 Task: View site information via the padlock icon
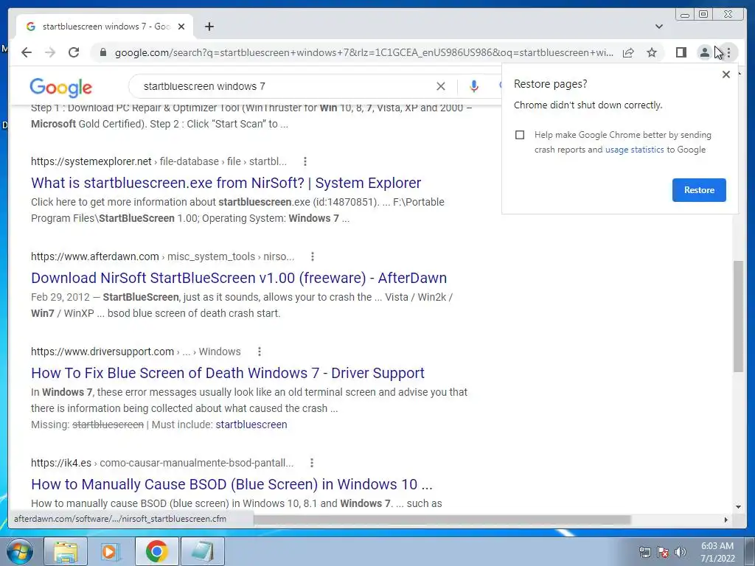coord(102,52)
